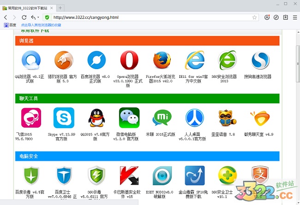
Task: Select the 百度浏览器 blue compass icon
Action: click(x=96, y=60)
